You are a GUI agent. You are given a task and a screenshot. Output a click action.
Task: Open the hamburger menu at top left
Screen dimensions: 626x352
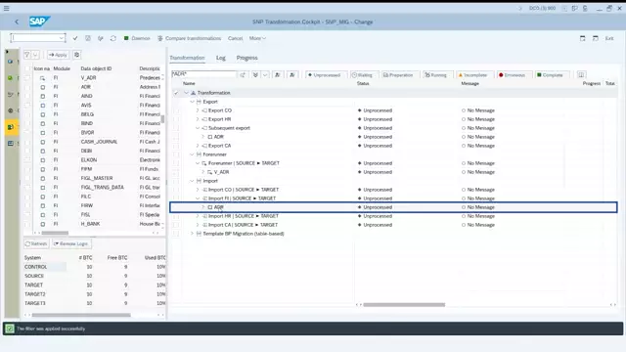(x=7, y=8)
